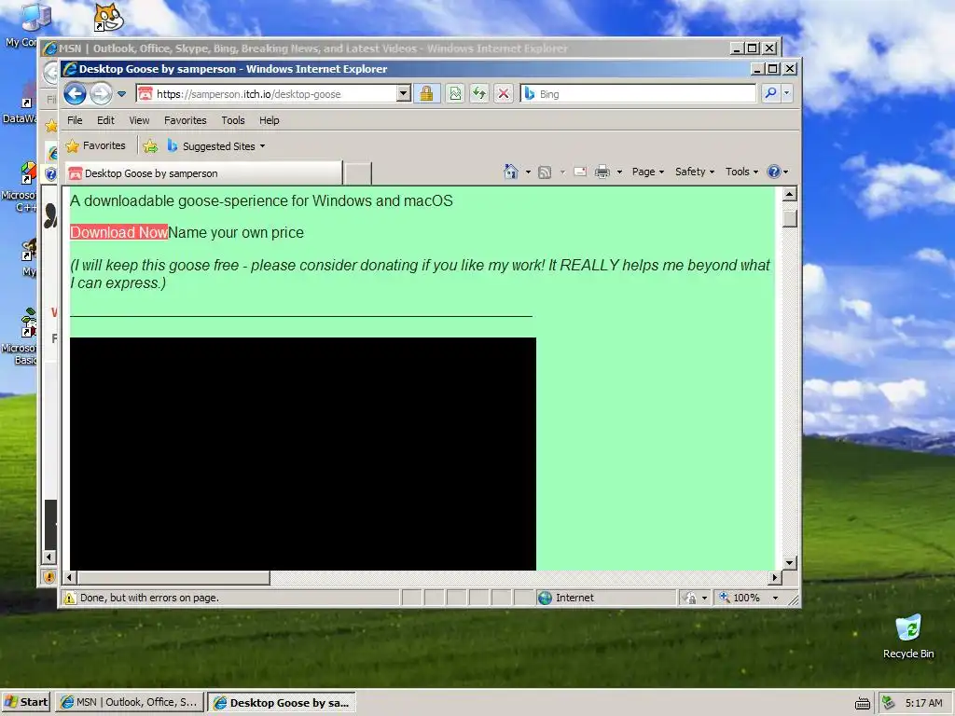The width and height of the screenshot is (955, 716).
Task: Click the itch.io site icon in address bar
Action: coord(145,94)
